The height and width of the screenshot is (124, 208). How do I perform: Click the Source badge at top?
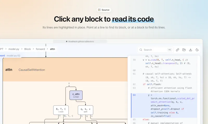(x=104, y=10)
